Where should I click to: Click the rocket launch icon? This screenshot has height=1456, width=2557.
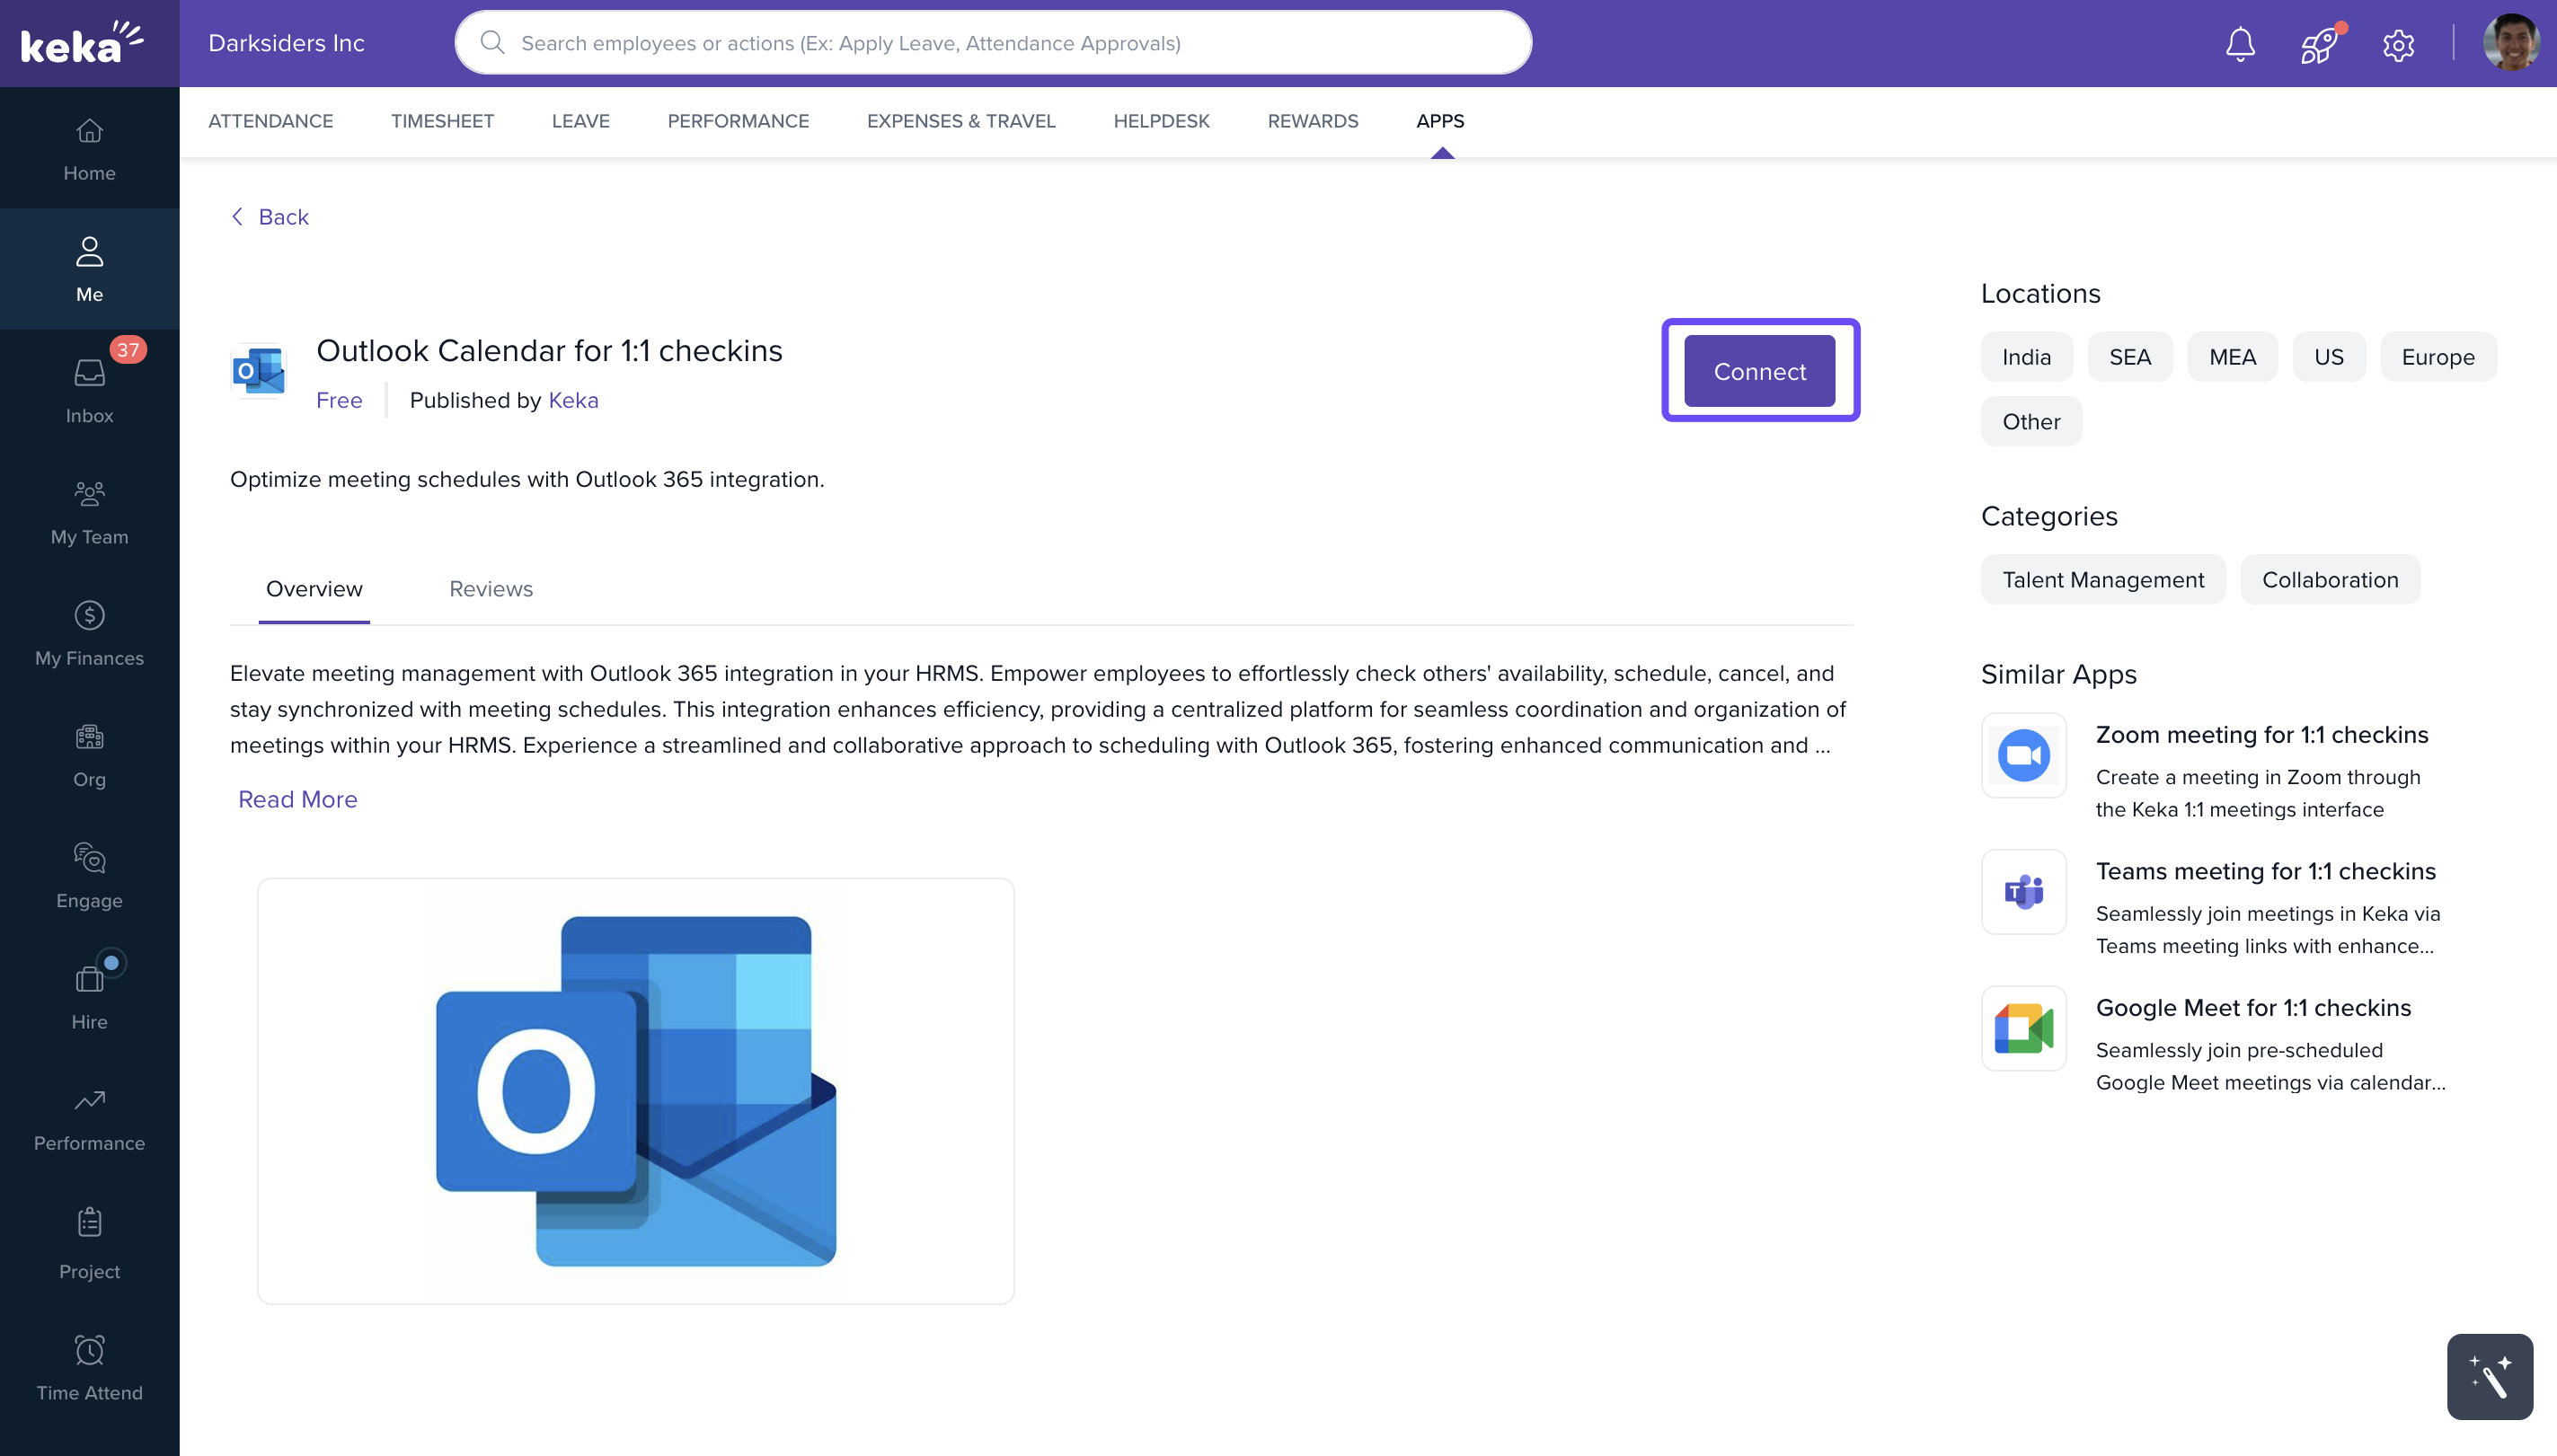click(x=2318, y=44)
